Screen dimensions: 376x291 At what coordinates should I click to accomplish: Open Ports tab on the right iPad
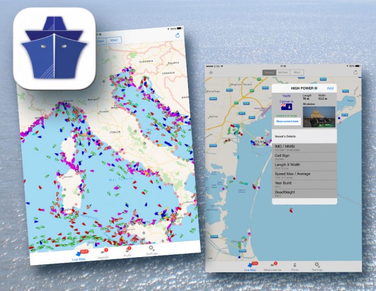295,266
